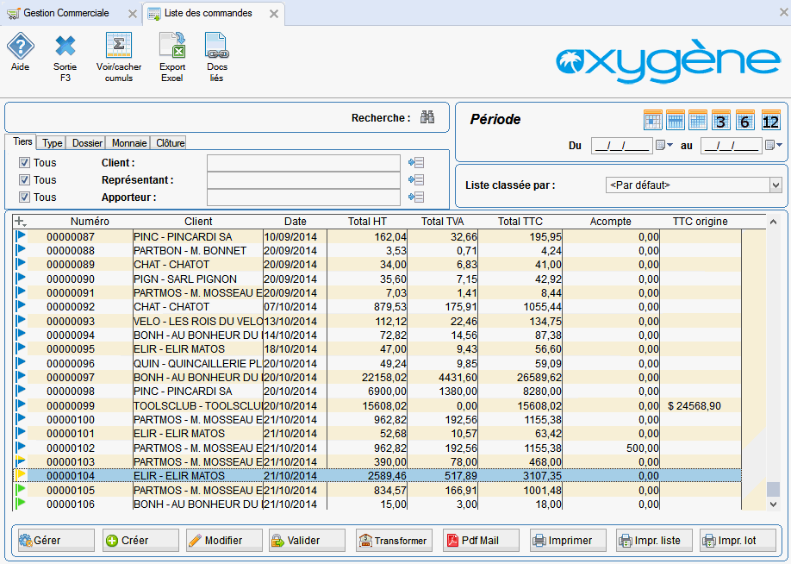Click the Du start date field

(621, 146)
